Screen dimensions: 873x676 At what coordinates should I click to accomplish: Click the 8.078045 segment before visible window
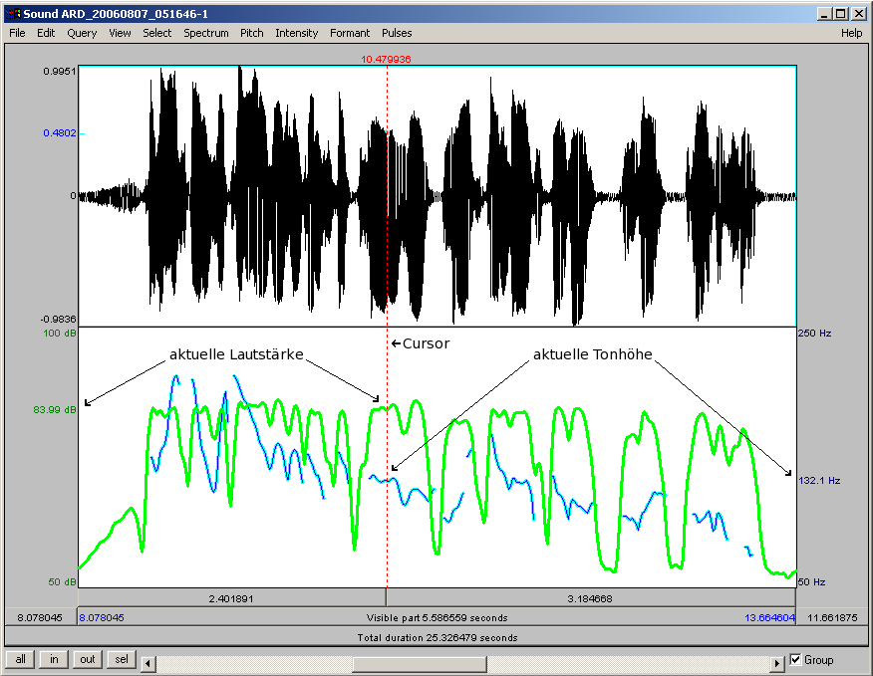tap(40, 617)
